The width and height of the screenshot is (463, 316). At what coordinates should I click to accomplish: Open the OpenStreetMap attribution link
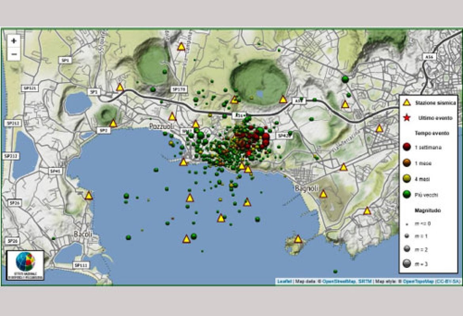pyautogui.click(x=339, y=281)
